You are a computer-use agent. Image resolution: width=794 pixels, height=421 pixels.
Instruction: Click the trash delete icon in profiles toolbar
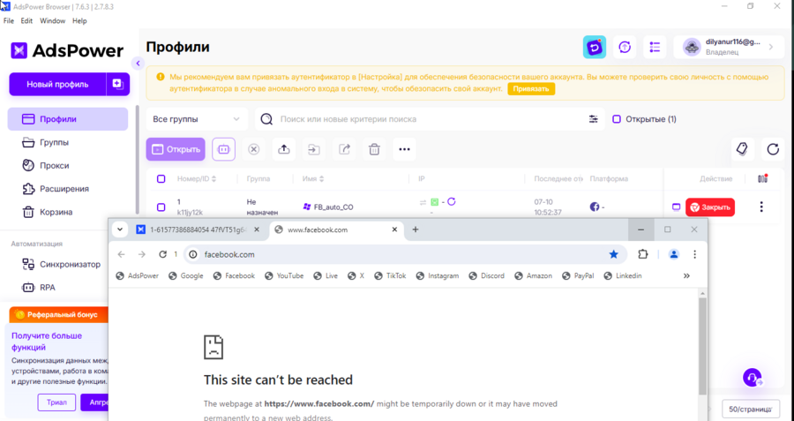pyautogui.click(x=374, y=150)
